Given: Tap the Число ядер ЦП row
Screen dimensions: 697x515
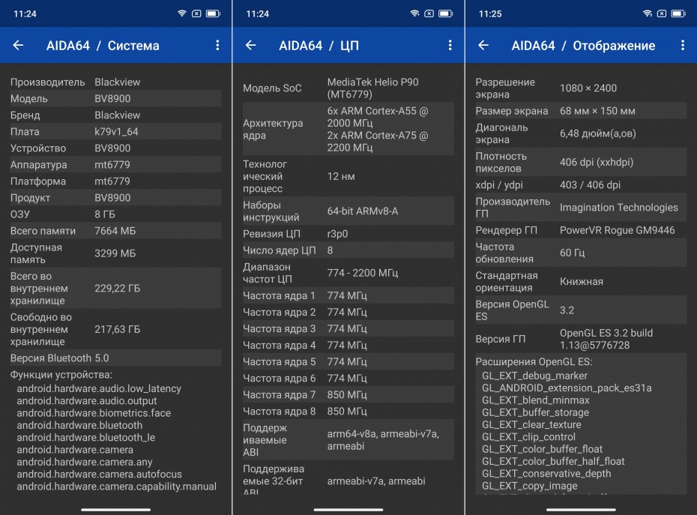Looking at the screenshot, I should (348, 250).
